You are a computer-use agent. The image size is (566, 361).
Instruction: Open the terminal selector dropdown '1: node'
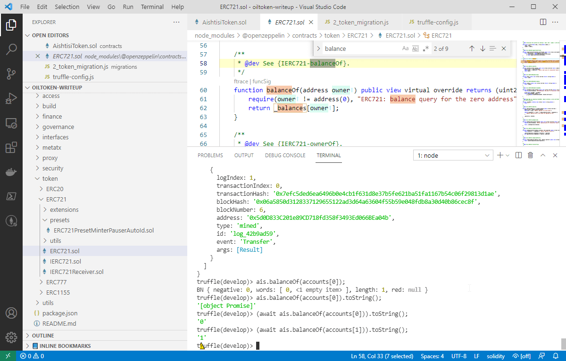[x=453, y=155]
